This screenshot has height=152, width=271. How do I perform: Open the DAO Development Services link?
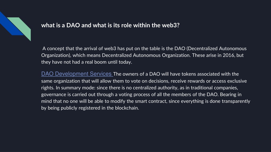click(x=76, y=74)
